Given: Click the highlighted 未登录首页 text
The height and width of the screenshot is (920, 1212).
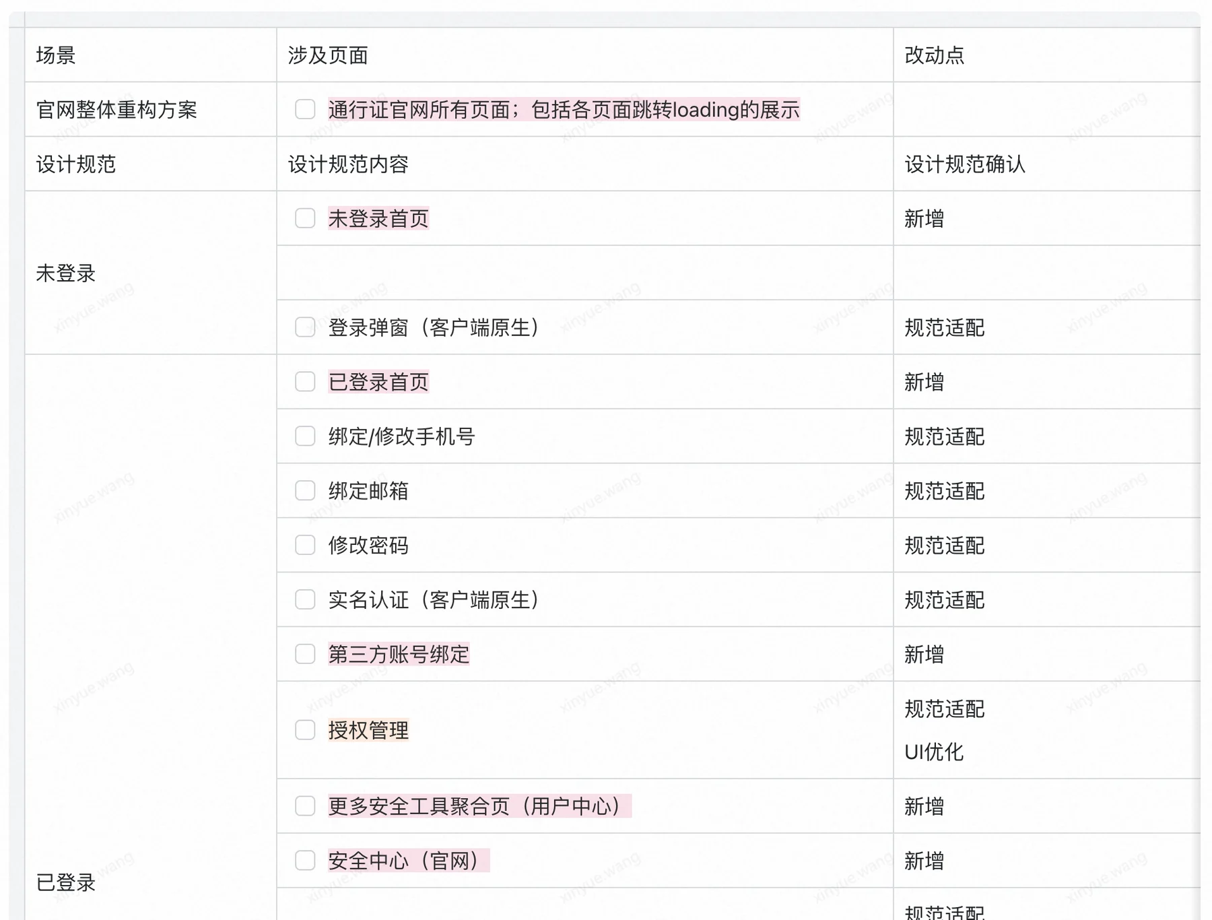Looking at the screenshot, I should (x=378, y=219).
